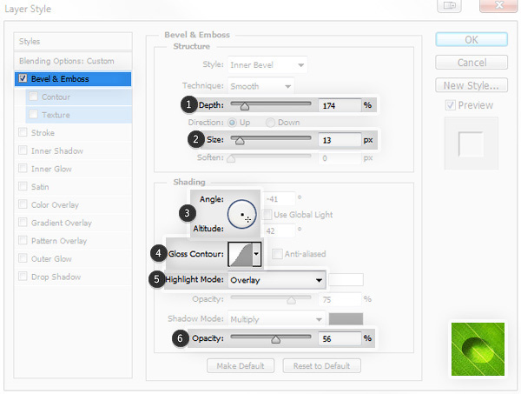Click the Shadow Opacity field 56
This screenshot has height=394, width=521.
[x=340, y=338]
